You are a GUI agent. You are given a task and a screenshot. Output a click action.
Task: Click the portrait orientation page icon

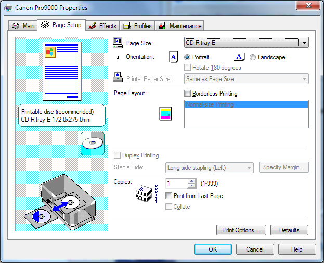(174, 57)
